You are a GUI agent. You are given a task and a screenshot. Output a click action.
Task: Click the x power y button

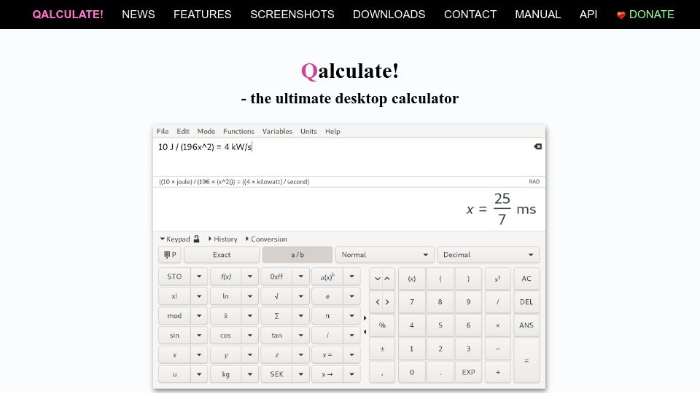click(x=497, y=279)
